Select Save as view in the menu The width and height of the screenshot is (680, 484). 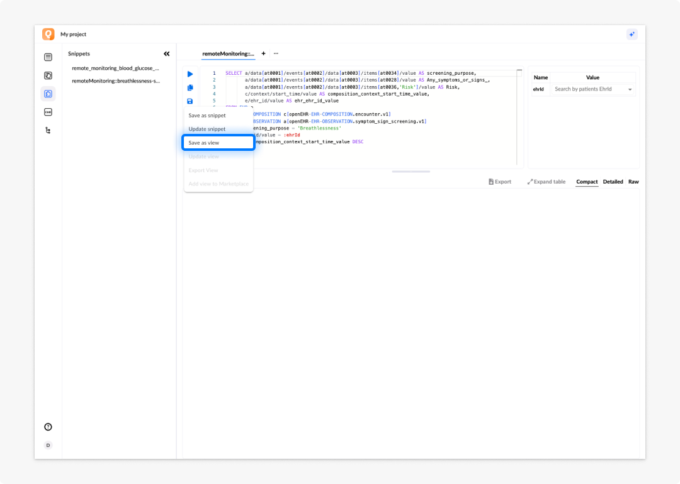point(218,143)
